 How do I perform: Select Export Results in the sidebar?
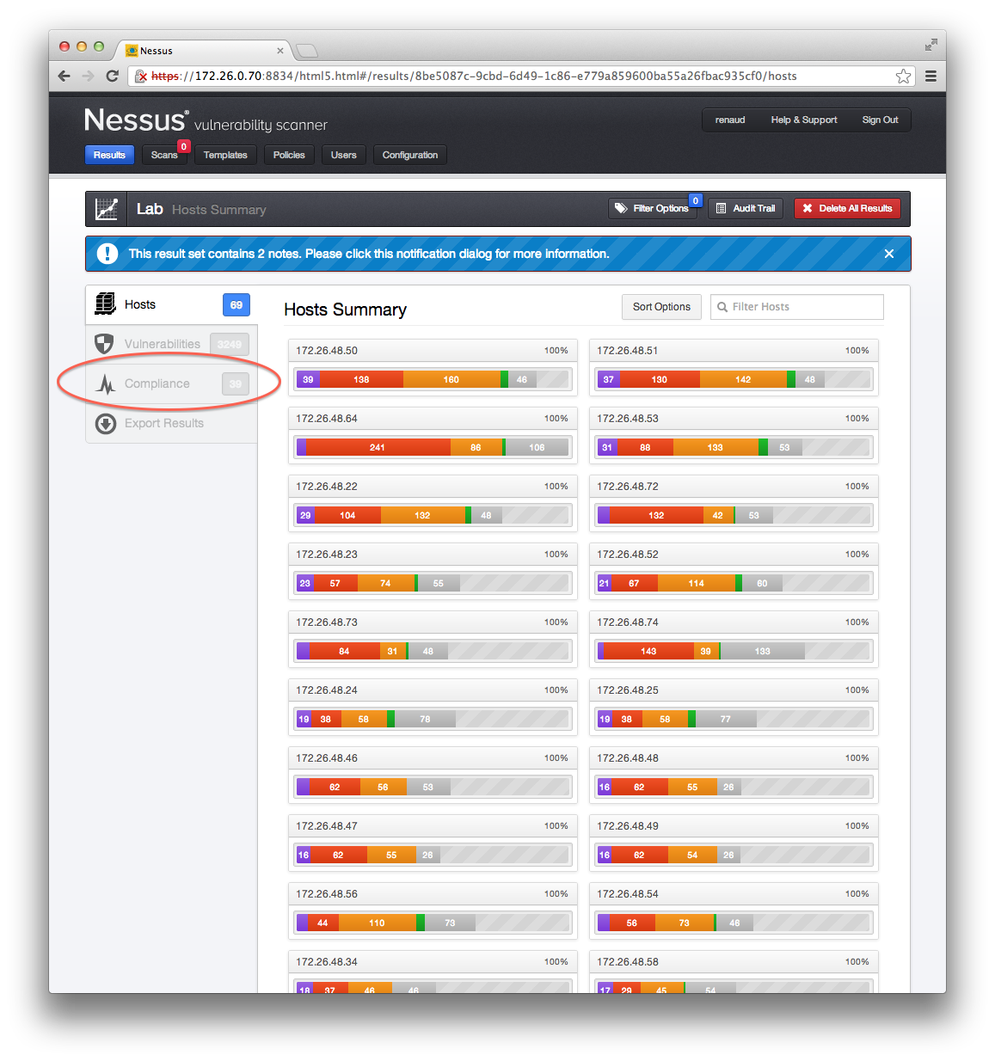171,423
